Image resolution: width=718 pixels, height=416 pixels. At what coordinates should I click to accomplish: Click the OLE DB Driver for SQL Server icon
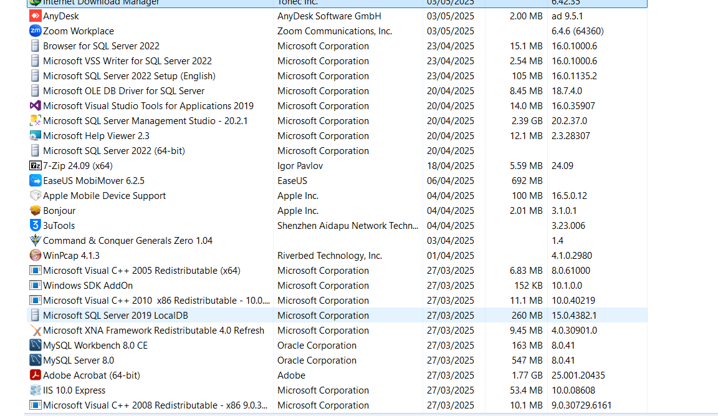pyautogui.click(x=35, y=90)
